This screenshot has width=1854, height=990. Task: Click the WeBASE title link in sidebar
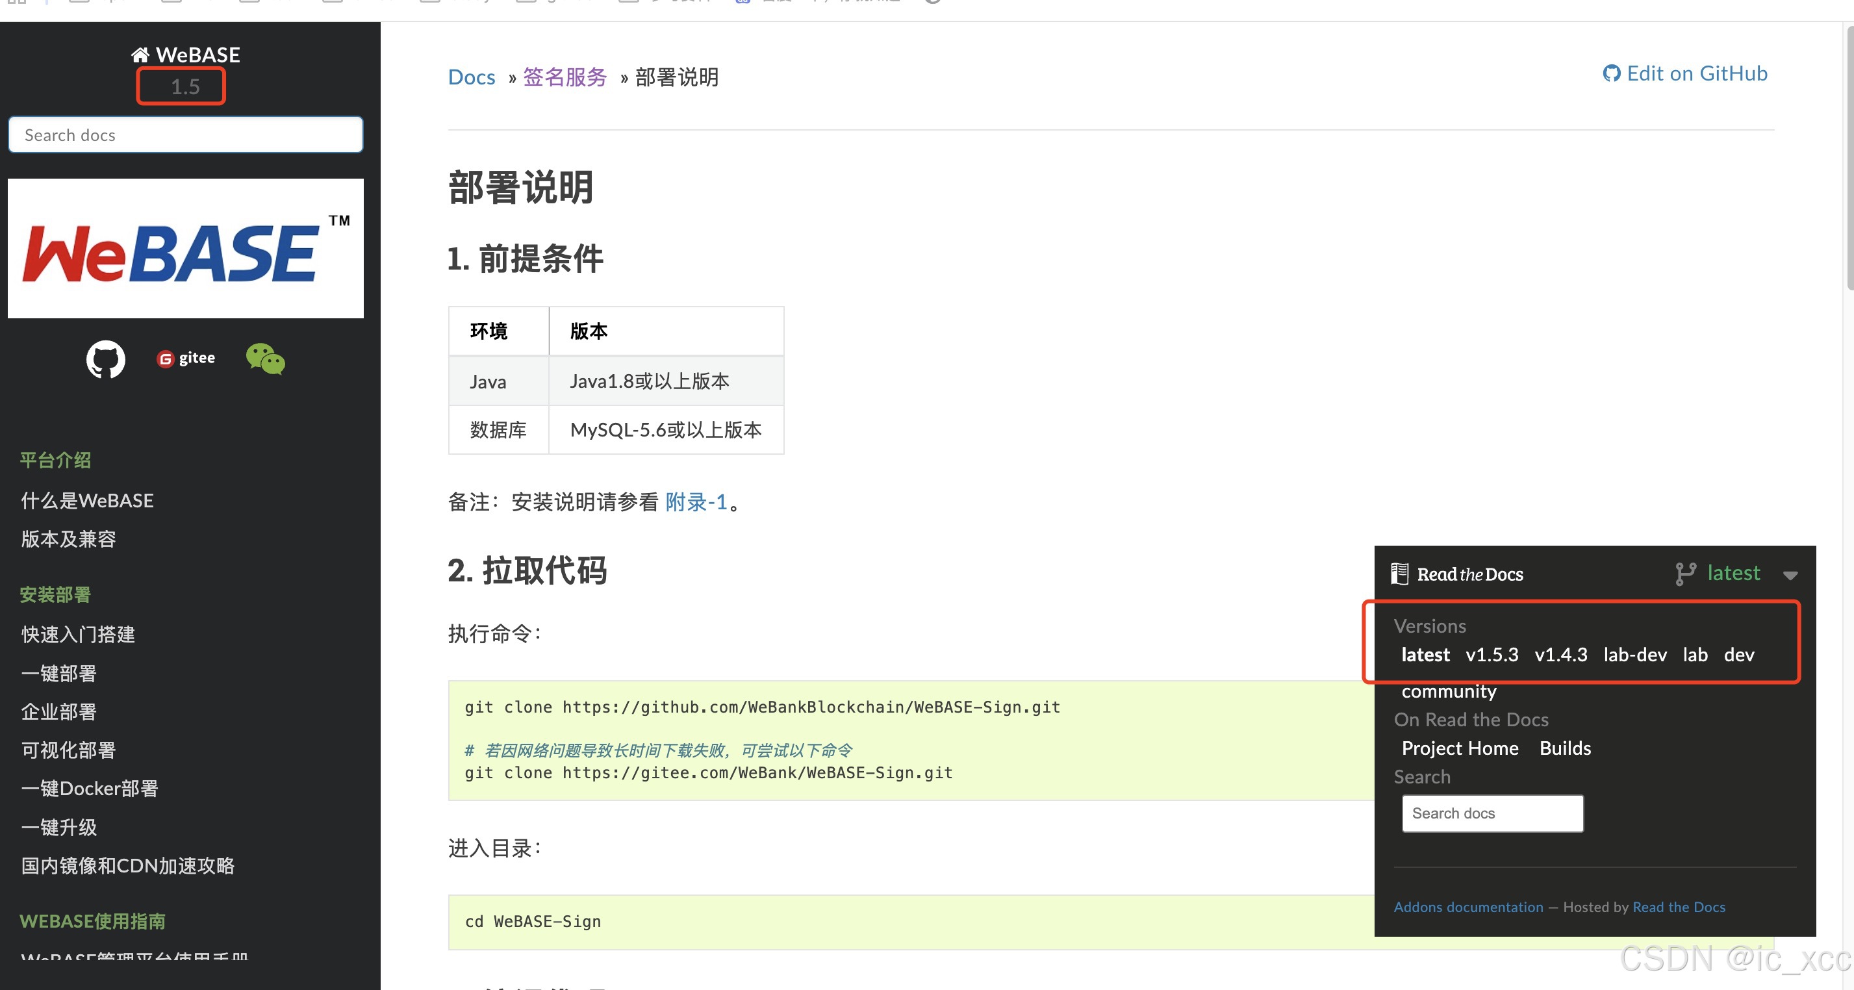pos(197,55)
